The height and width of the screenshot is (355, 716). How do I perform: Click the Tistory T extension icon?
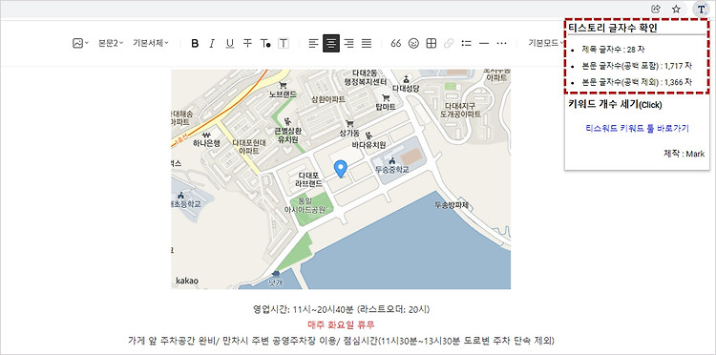click(701, 9)
